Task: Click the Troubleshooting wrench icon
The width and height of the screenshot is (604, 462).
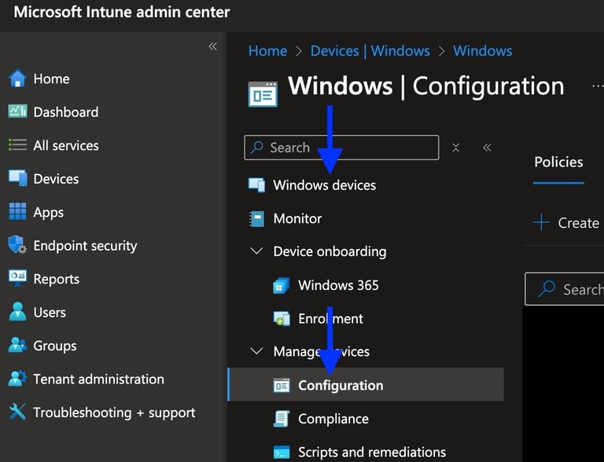Action: click(x=17, y=412)
